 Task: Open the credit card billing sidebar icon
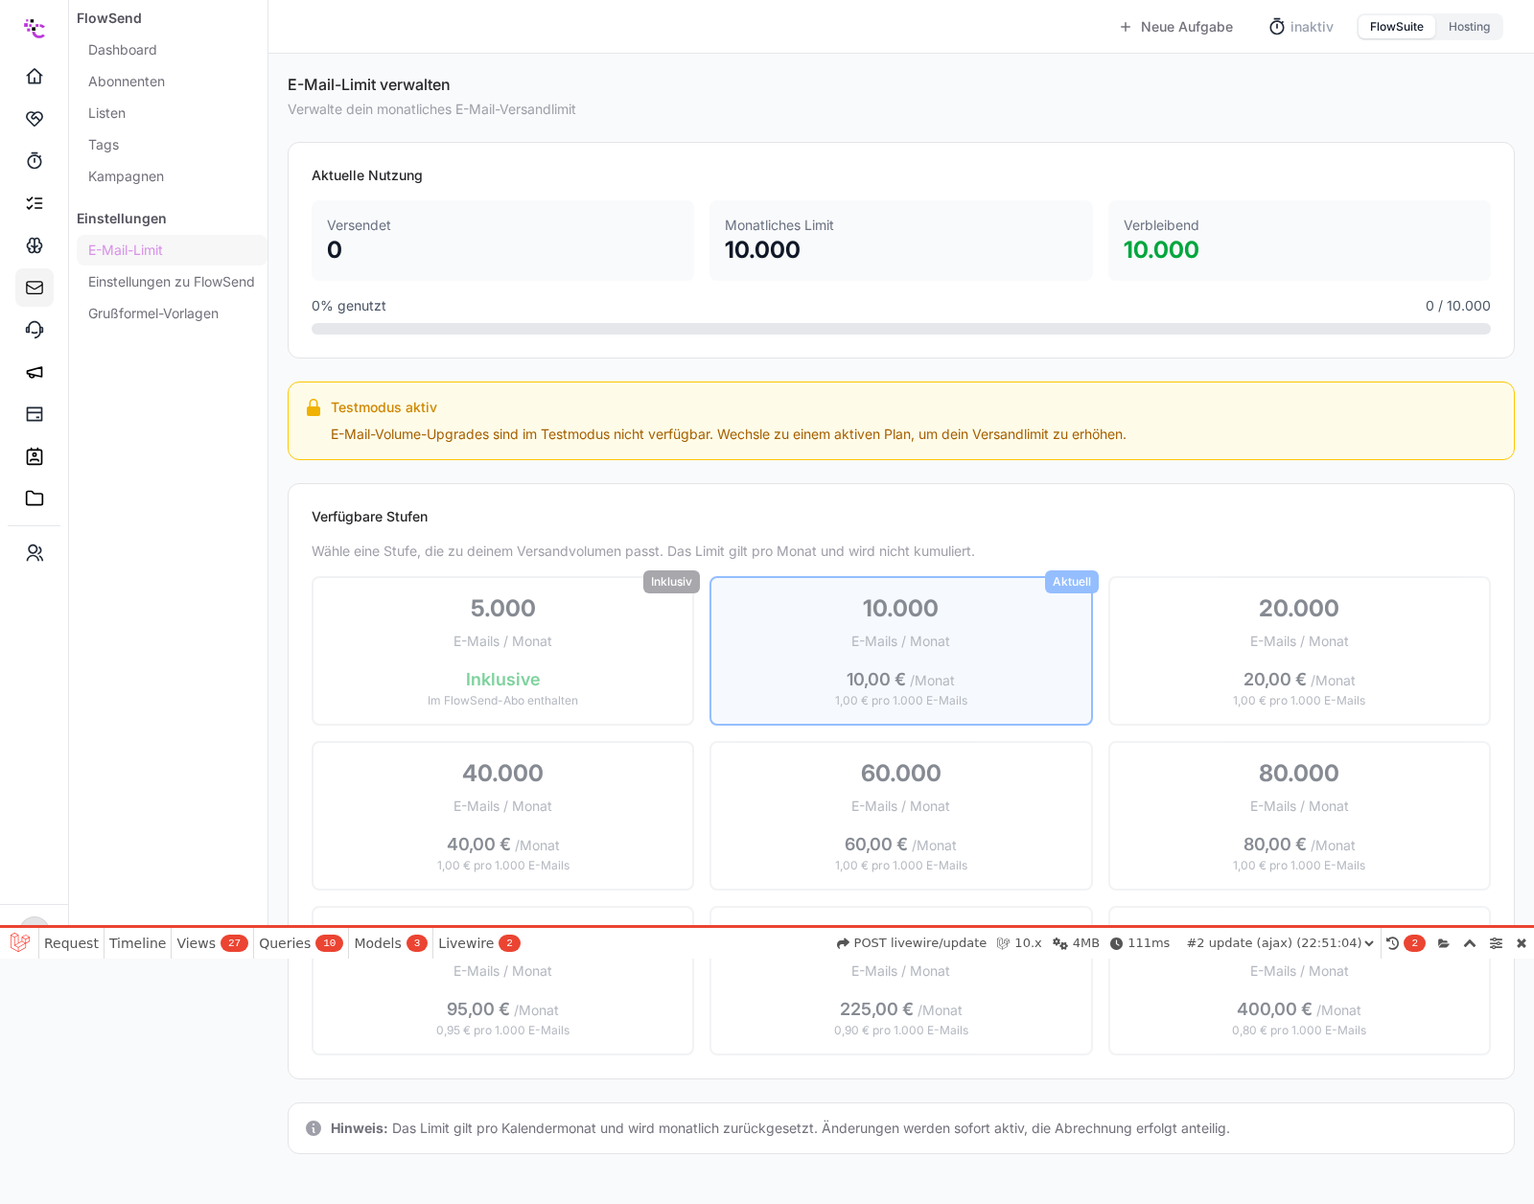coord(35,414)
